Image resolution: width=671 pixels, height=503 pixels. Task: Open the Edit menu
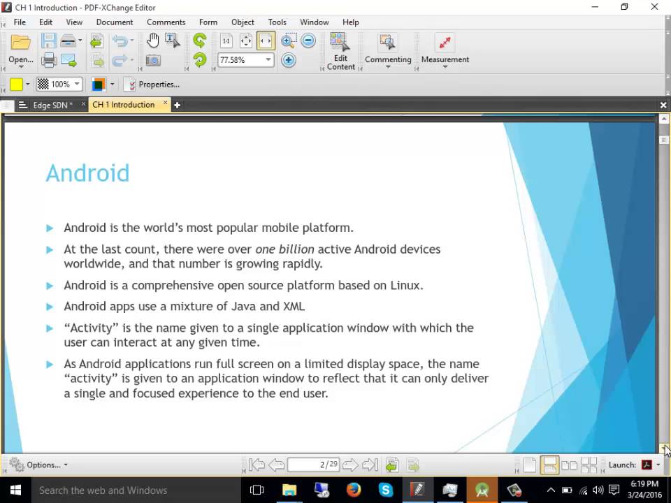click(46, 22)
